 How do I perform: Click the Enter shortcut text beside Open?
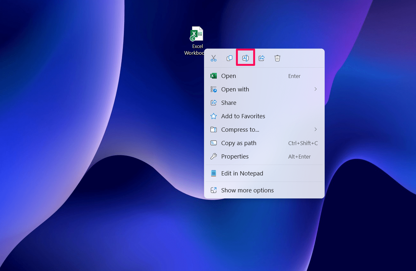point(294,76)
